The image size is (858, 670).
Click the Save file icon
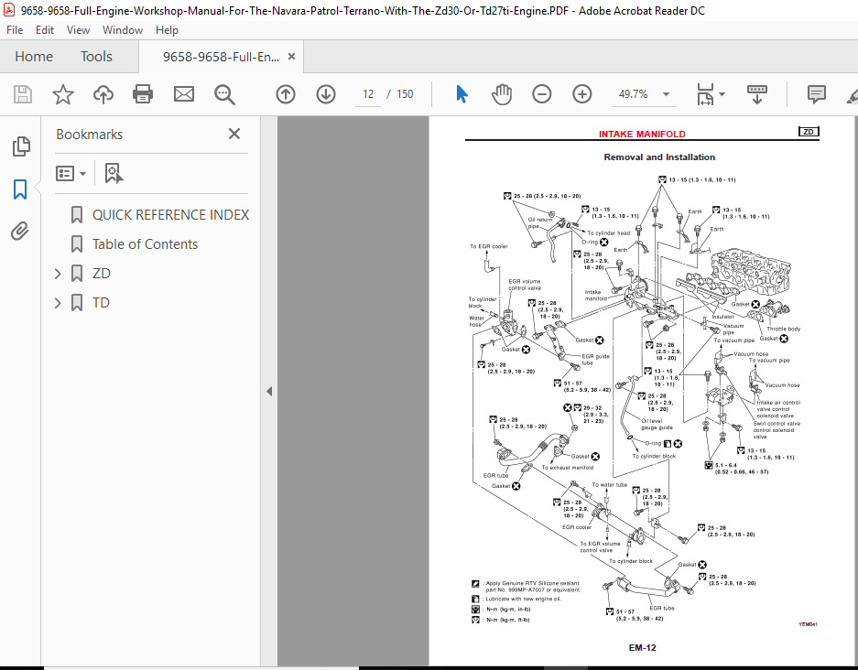pos(23,94)
